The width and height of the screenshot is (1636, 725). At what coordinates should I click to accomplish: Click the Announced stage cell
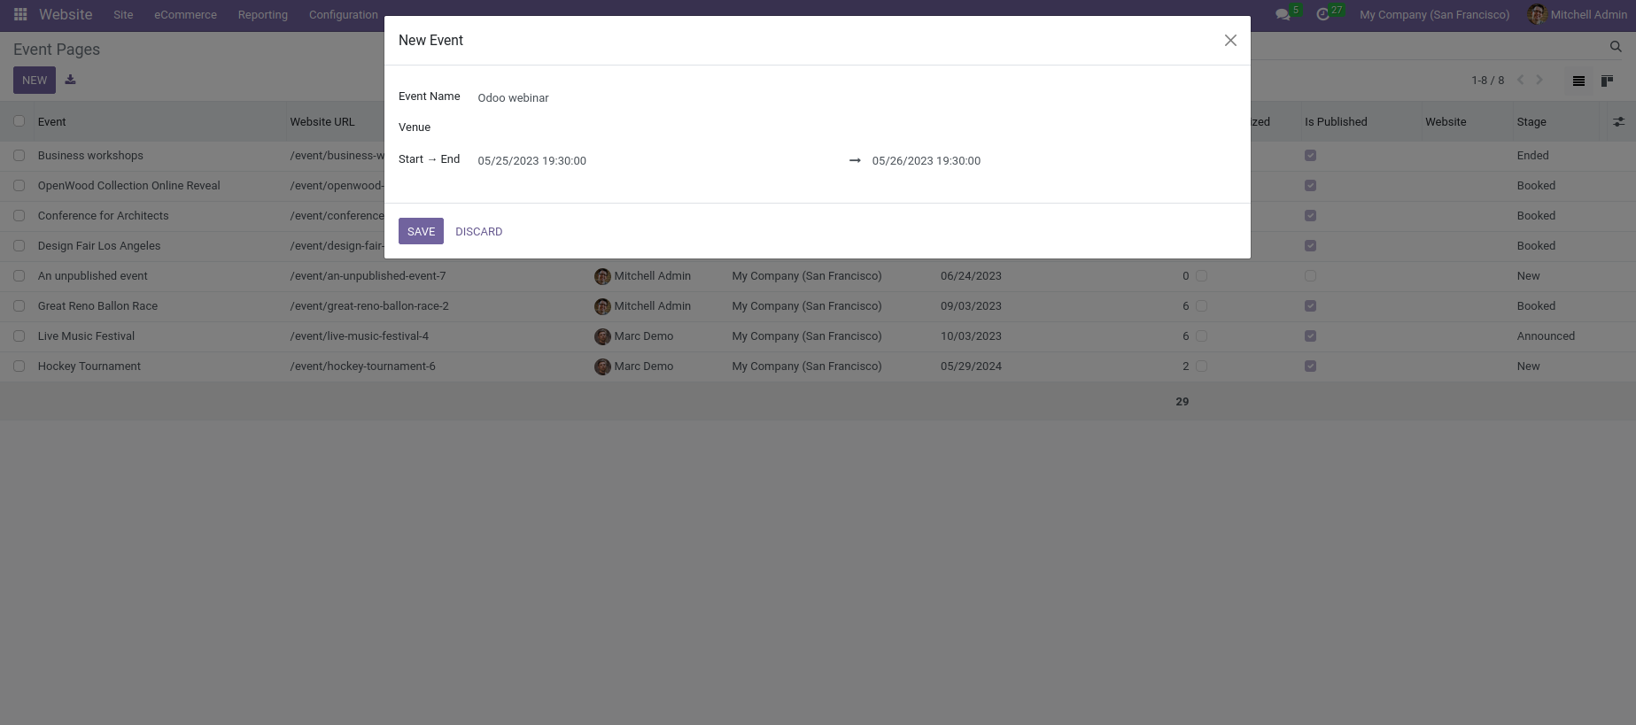pyautogui.click(x=1546, y=336)
